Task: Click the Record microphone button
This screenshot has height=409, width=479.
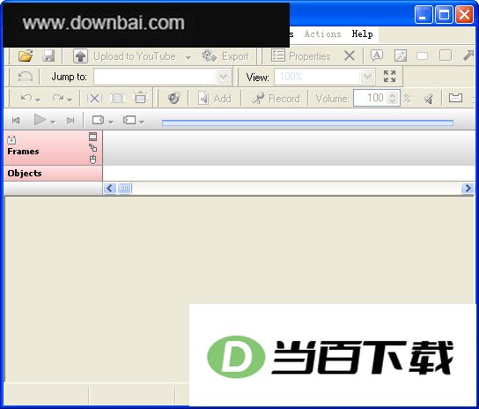Action: click(x=276, y=99)
